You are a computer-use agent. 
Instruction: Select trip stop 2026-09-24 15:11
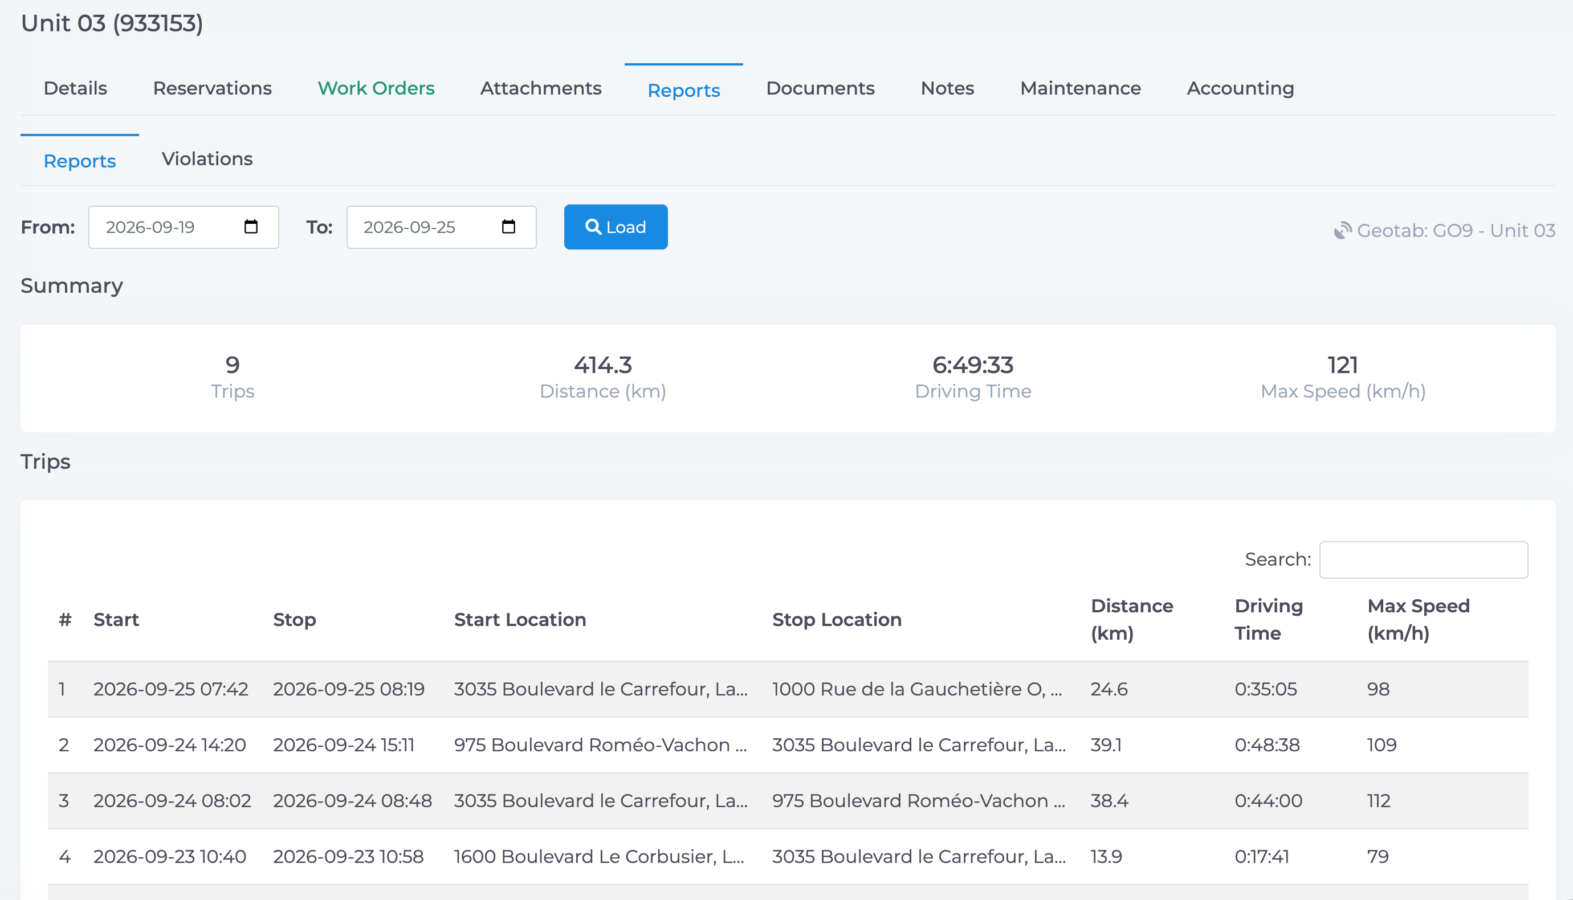click(344, 745)
